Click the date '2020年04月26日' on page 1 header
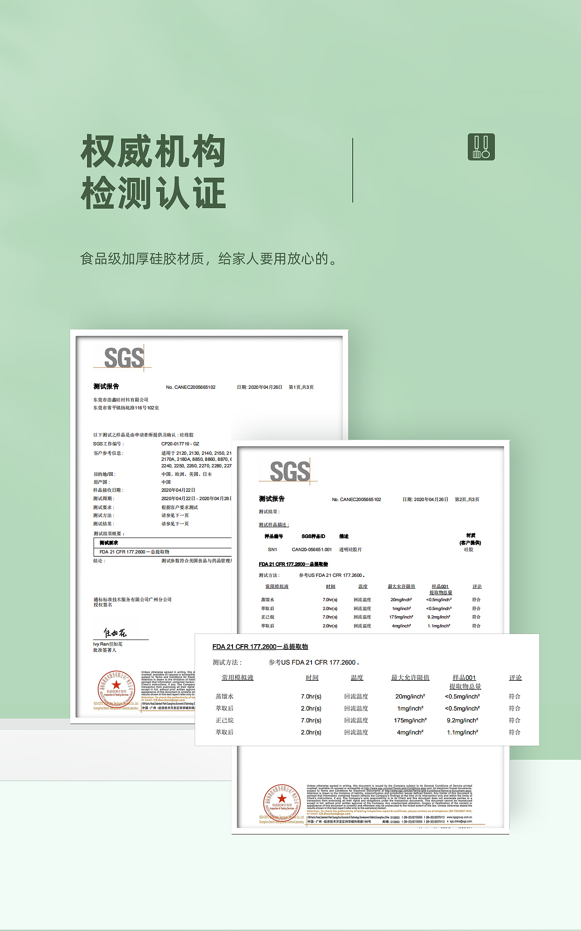This screenshot has height=931, width=581. coord(265,387)
